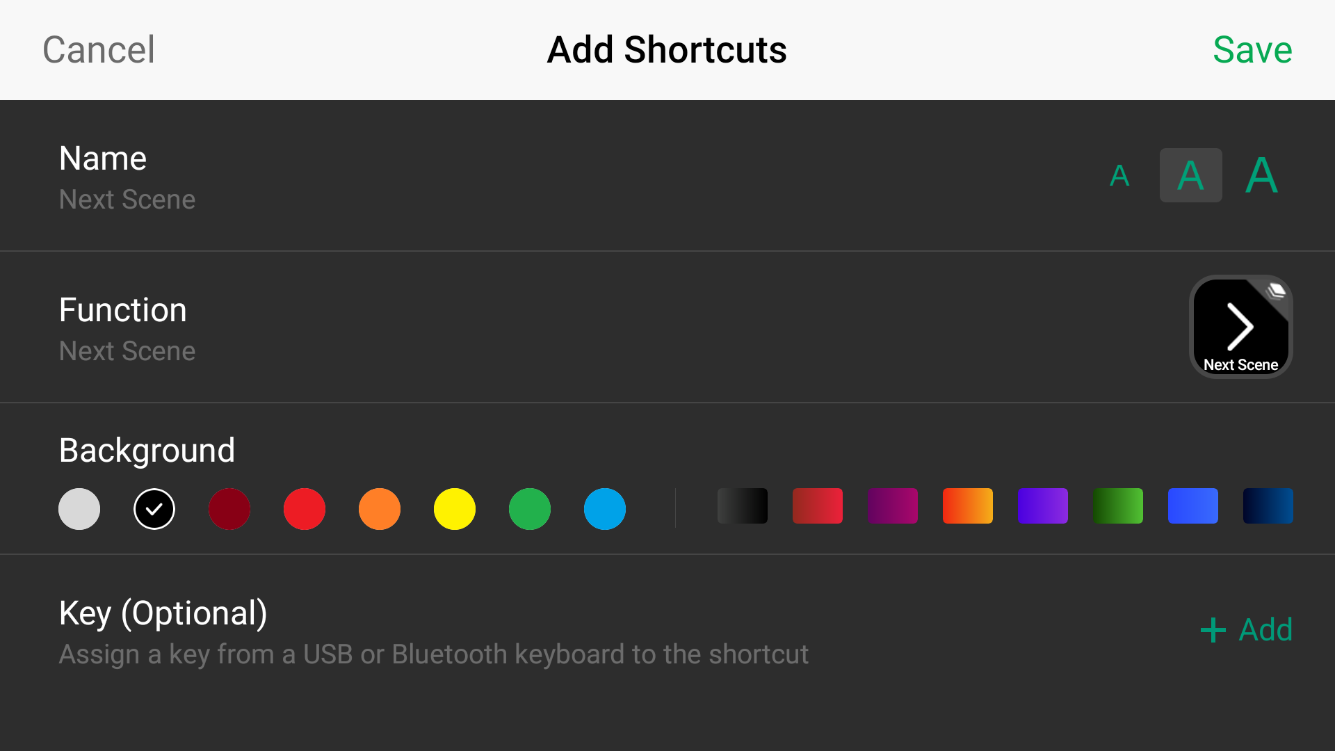Click the plus Add key icon
The width and height of the screenshot is (1335, 751).
coord(1213,630)
